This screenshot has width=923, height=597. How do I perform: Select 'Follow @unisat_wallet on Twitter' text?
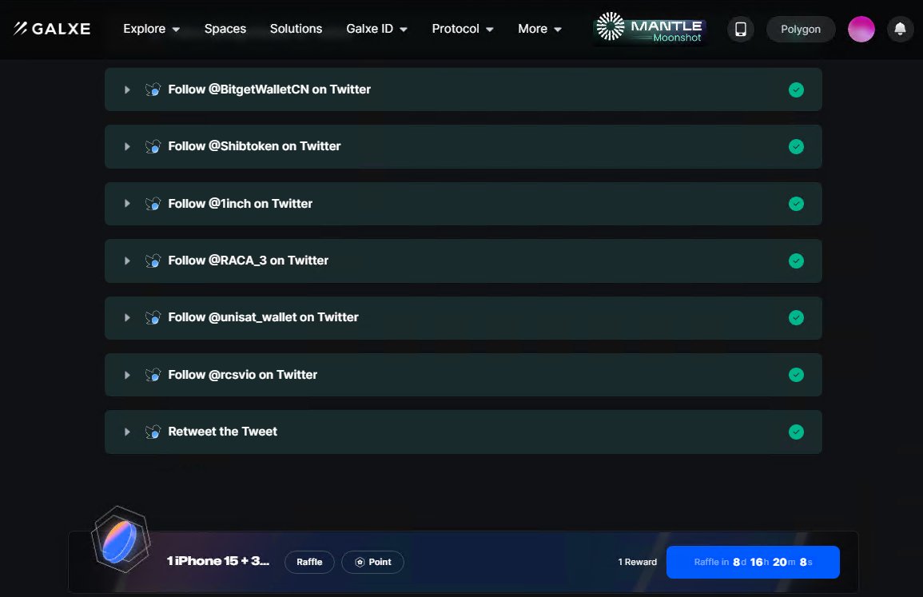click(263, 316)
